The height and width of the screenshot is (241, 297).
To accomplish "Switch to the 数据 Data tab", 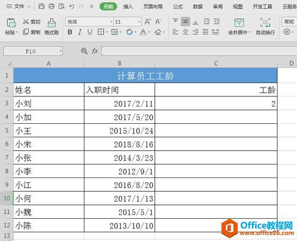I will click(198, 6).
